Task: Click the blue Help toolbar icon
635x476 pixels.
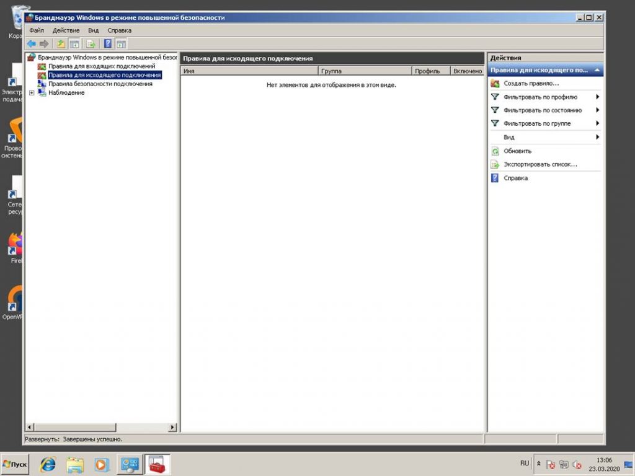Action: coord(108,44)
